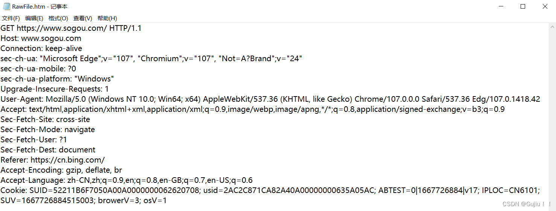Screen dimensions: 556x211
Task: Open the 格式(O) menu
Action: pyautogui.click(x=58, y=18)
